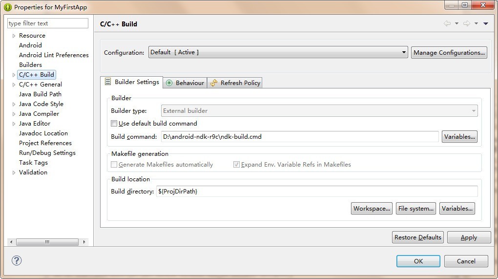Click the Build command input field
The width and height of the screenshot is (498, 279).
point(299,137)
